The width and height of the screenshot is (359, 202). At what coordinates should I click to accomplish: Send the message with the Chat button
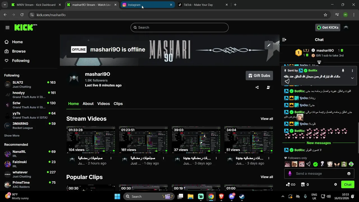[x=348, y=185]
